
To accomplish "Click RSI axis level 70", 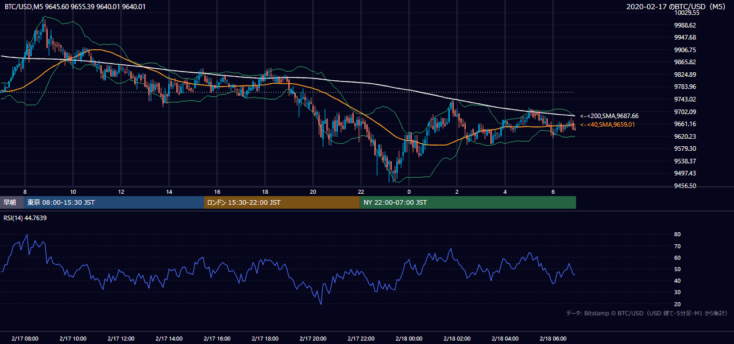I will point(677,246).
